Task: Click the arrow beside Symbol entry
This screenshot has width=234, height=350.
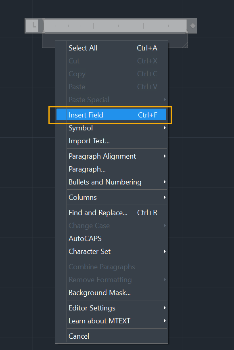Action: coord(165,128)
